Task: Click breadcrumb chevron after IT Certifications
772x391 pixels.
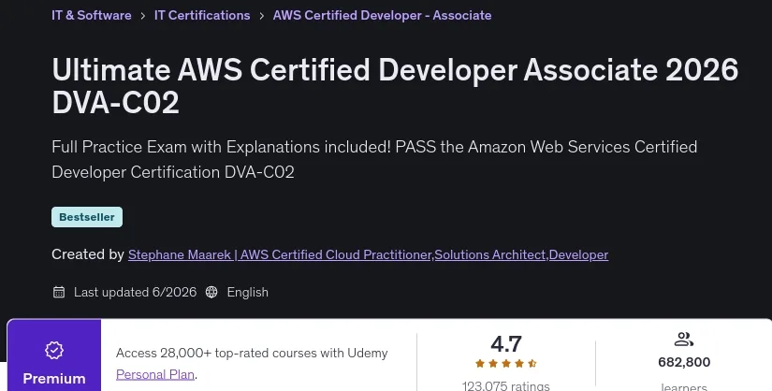Action: (x=261, y=16)
